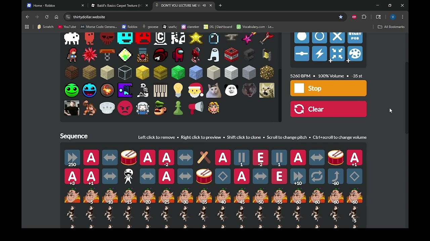Screen dimensions: 430x241
Task: Remove the E note marked -2
Action: point(260,158)
